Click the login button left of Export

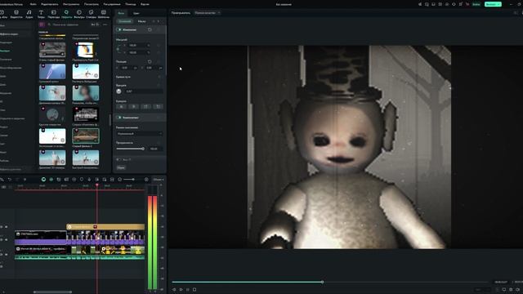click(x=476, y=4)
